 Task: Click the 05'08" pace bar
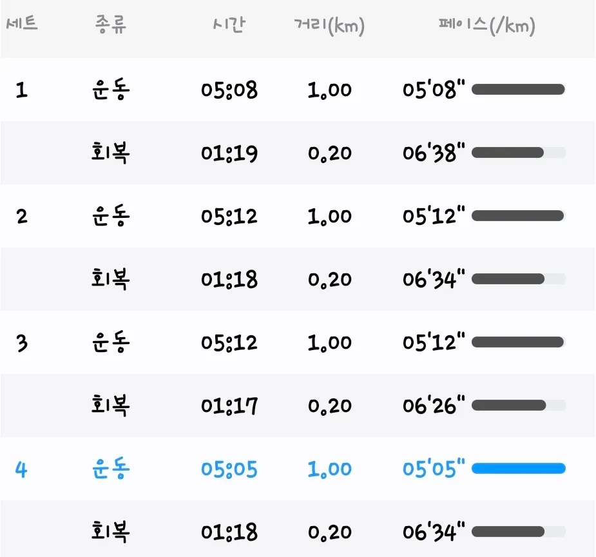click(x=519, y=90)
